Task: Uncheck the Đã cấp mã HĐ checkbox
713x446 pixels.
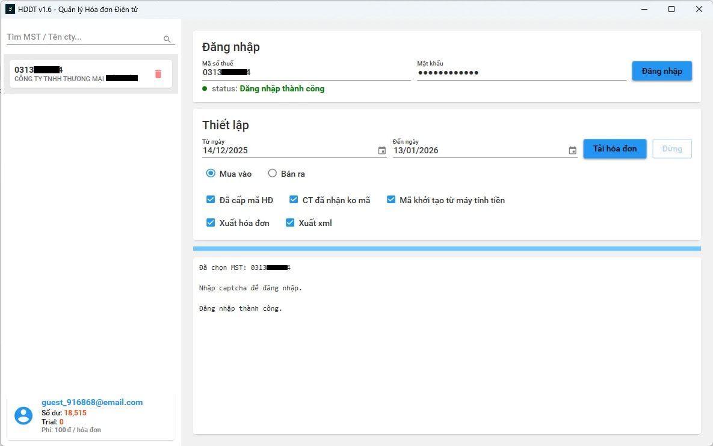Action: (211, 199)
